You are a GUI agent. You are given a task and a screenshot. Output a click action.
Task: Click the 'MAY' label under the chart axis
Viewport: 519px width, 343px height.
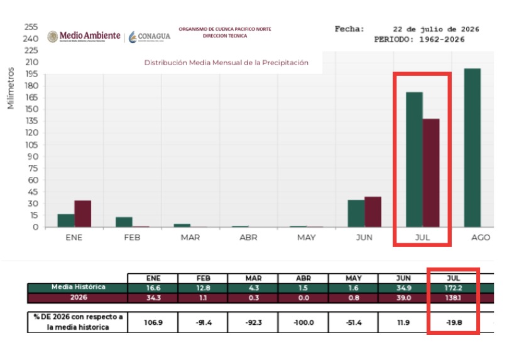point(307,237)
